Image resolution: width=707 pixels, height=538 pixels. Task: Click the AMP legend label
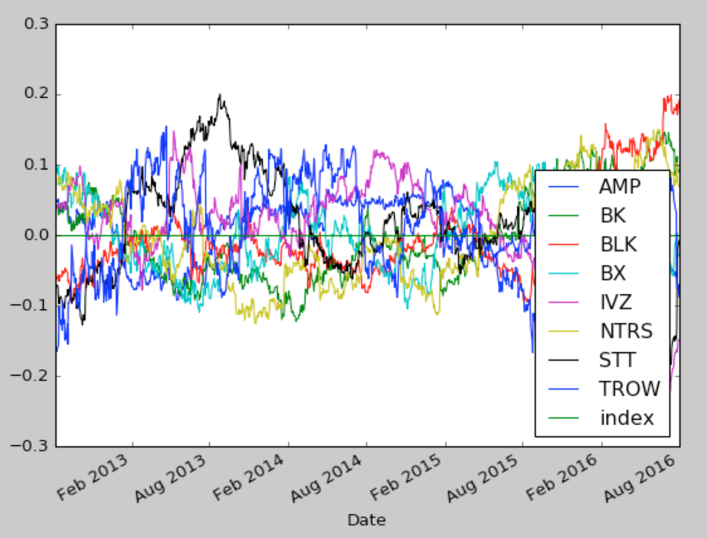pyautogui.click(x=619, y=186)
